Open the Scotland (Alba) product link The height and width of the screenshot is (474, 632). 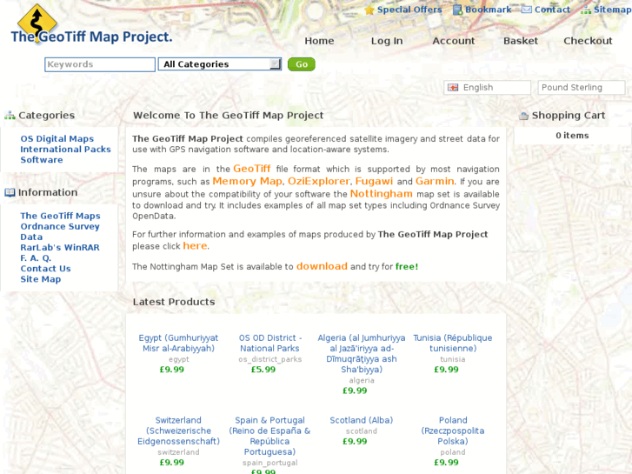362,420
